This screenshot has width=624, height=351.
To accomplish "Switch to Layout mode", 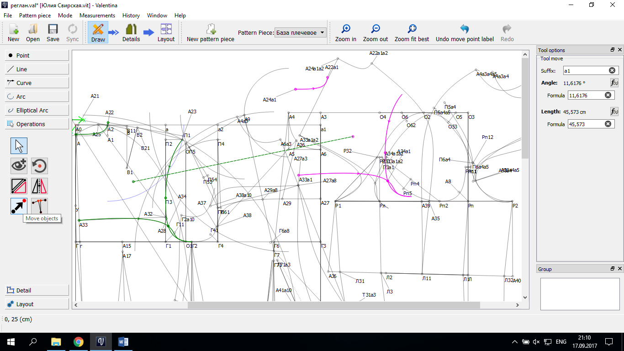I will point(166,33).
